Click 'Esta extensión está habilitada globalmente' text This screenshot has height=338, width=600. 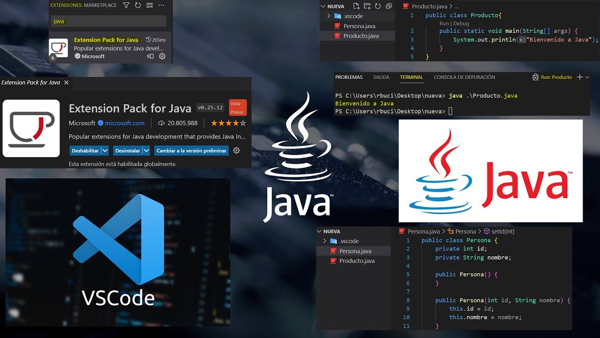tap(123, 164)
